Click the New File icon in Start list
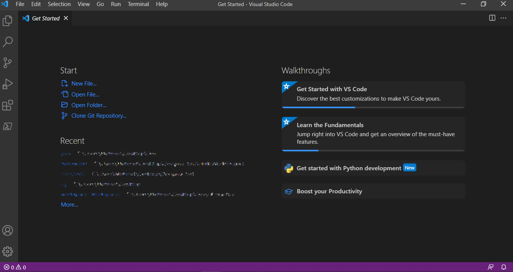 (x=65, y=84)
